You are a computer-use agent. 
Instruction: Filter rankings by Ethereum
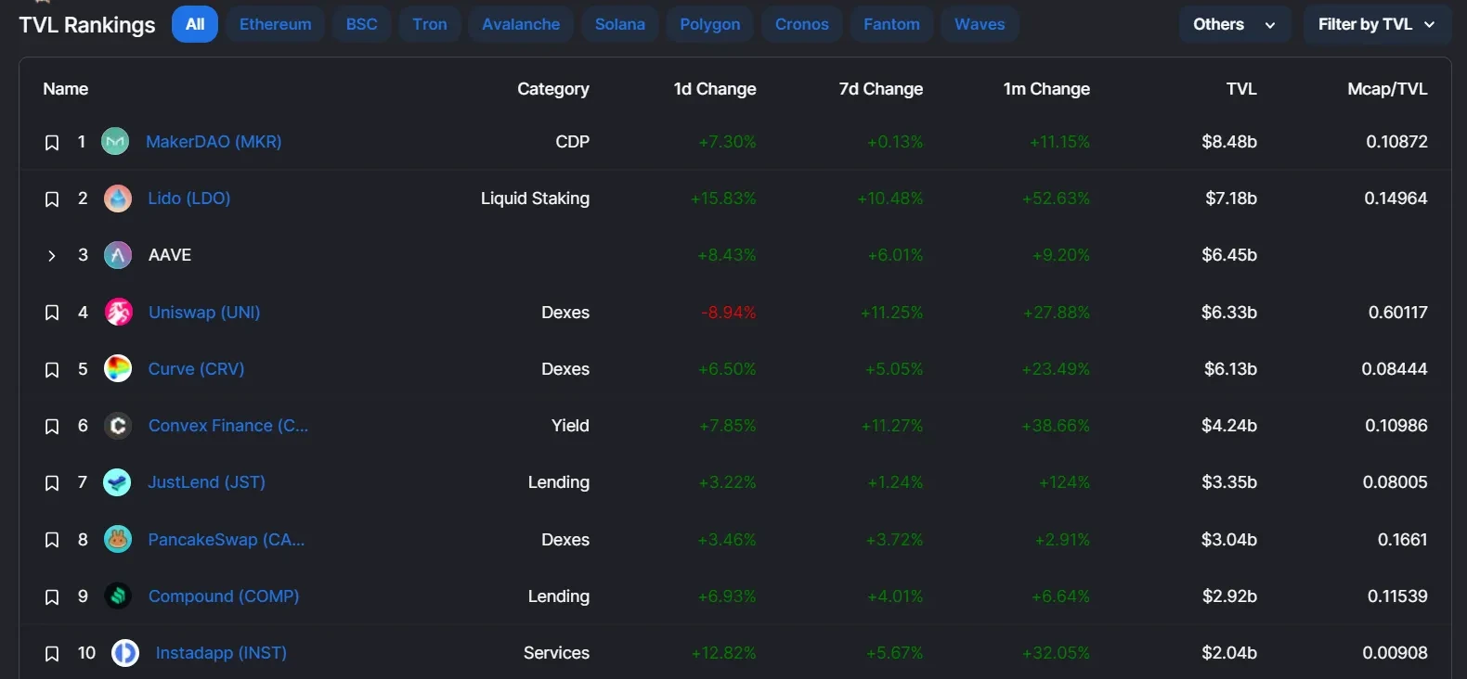[x=276, y=24]
